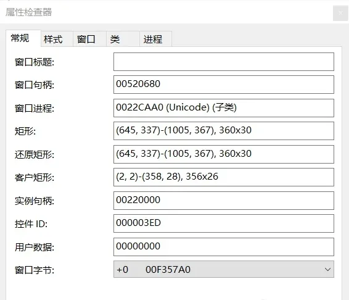The image size is (349, 300).
Task: Click the 控件 ID: label
Action: click(x=31, y=224)
